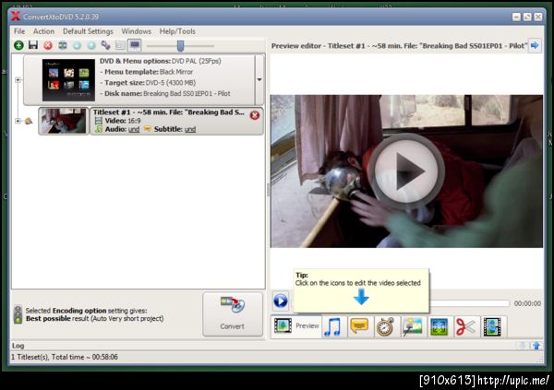
Task: Click the Selected Encoding option message
Action: click(x=94, y=314)
